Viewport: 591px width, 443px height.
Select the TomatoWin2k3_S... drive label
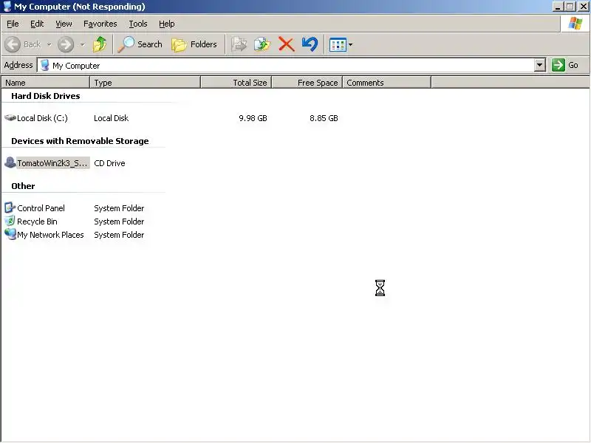[52, 163]
